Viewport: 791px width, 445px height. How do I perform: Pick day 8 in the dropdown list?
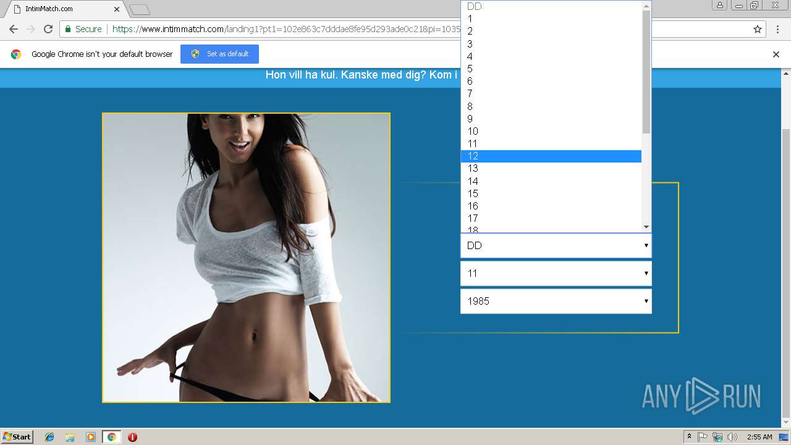click(551, 106)
